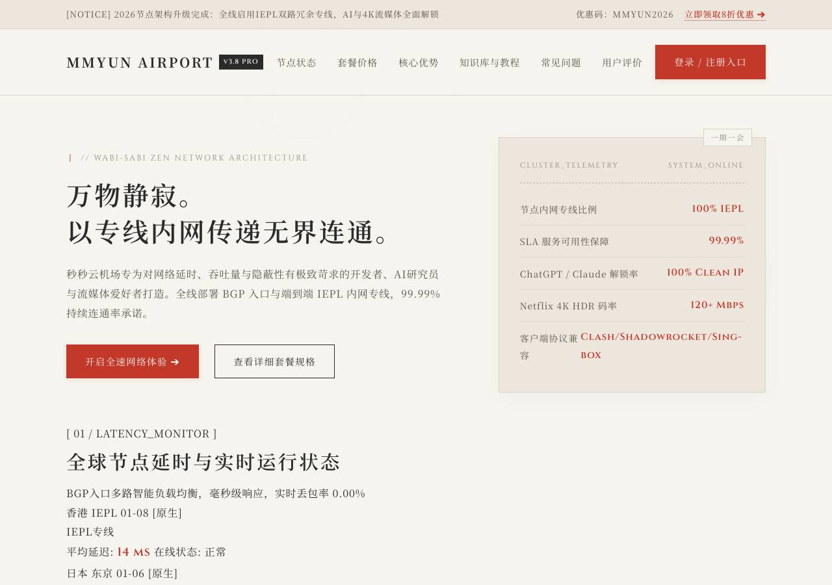Open 知识库与教程 nav item
Viewport: 832px width, 585px height.
click(489, 62)
